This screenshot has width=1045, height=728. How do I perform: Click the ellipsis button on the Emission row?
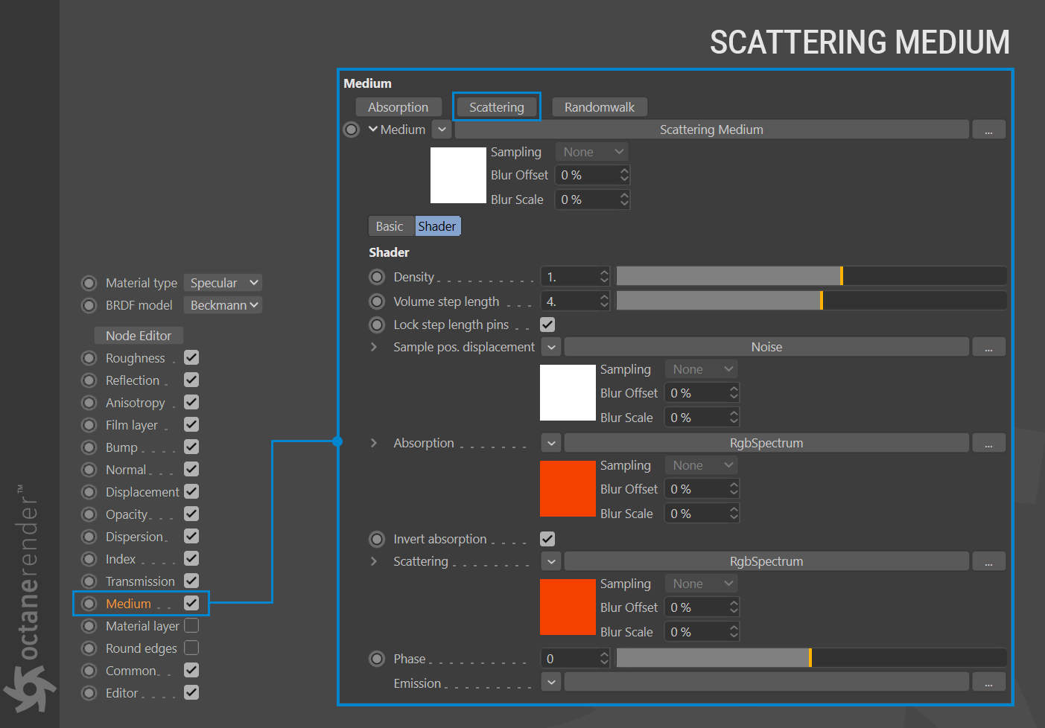click(x=988, y=682)
